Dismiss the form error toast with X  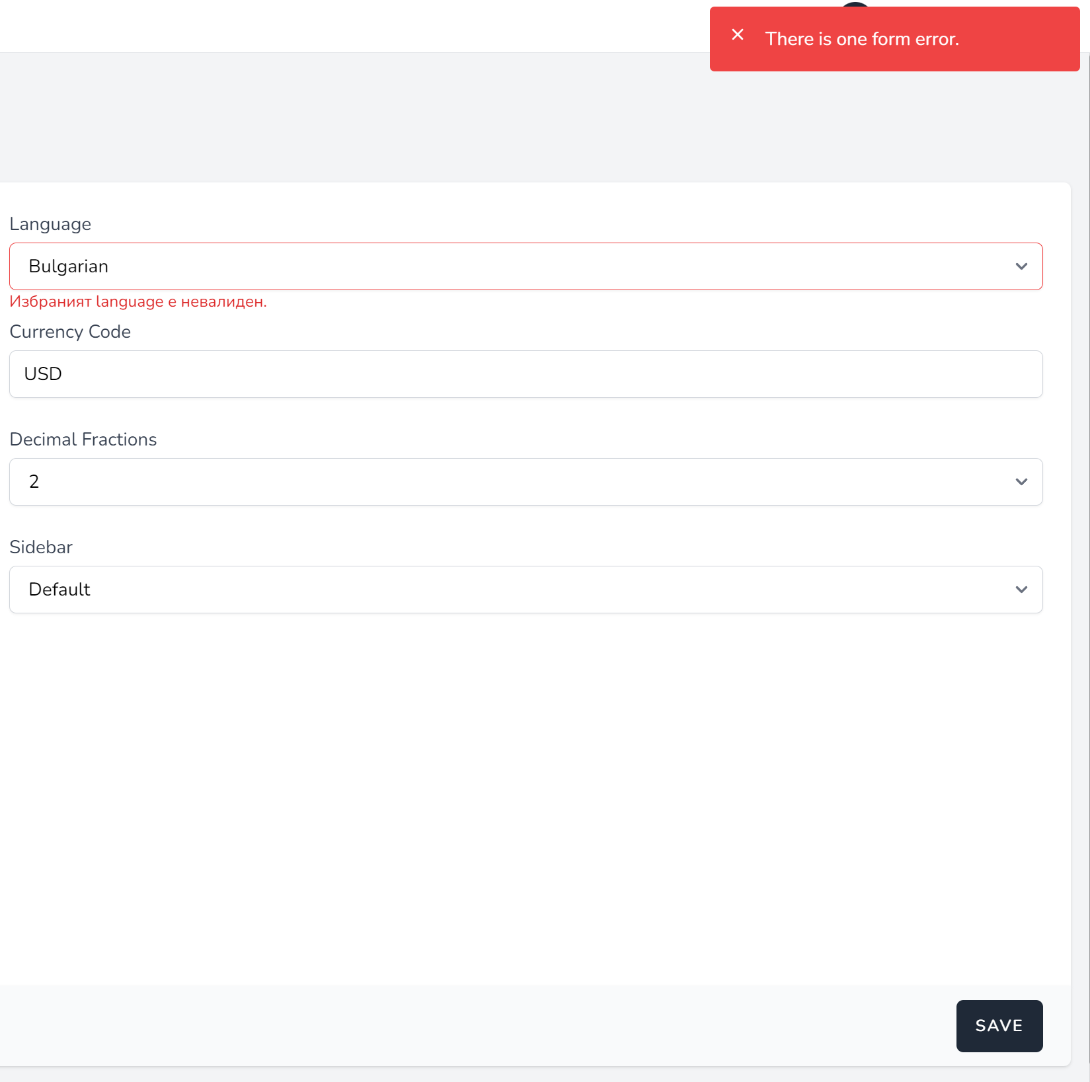738,35
